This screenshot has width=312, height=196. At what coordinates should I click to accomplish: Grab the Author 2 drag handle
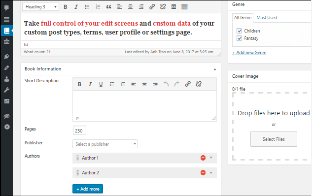[x=78, y=173]
